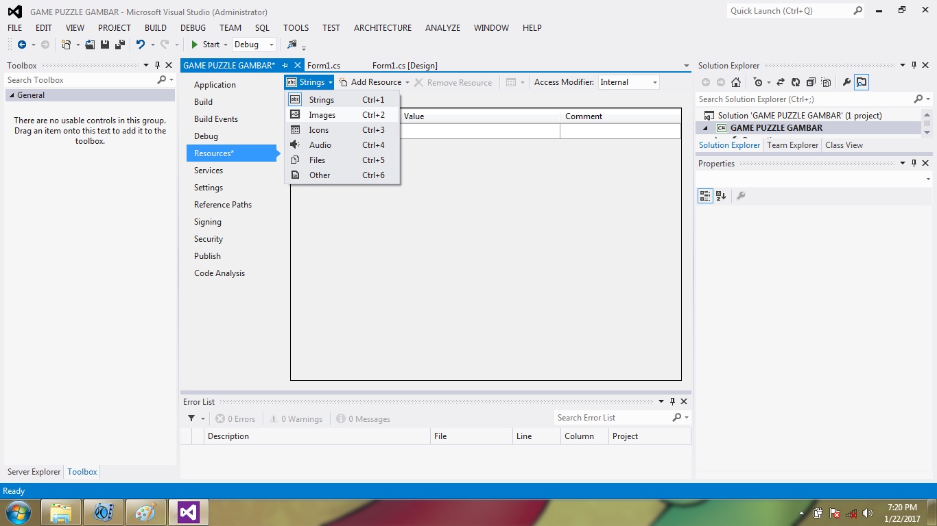
Task: Open the Build Events project page
Action: pos(216,119)
